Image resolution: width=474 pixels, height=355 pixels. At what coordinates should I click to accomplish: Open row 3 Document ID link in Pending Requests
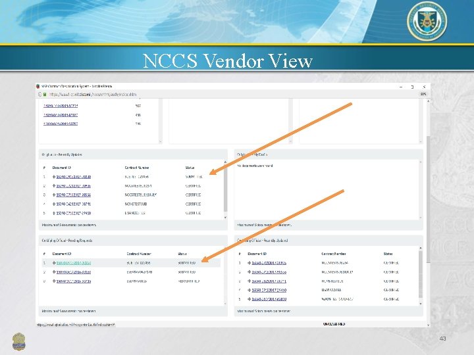point(74,281)
